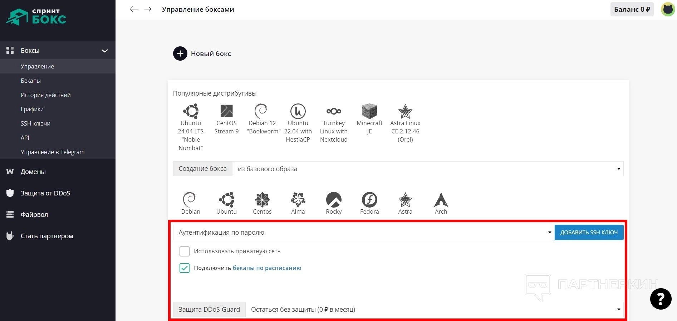Open API in the sidebar
The image size is (677, 321).
point(25,138)
